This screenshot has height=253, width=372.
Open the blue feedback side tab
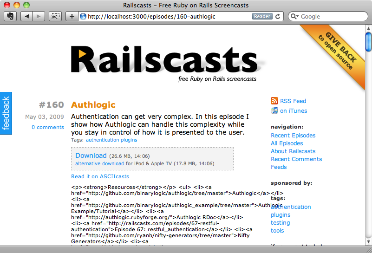tap(6, 113)
